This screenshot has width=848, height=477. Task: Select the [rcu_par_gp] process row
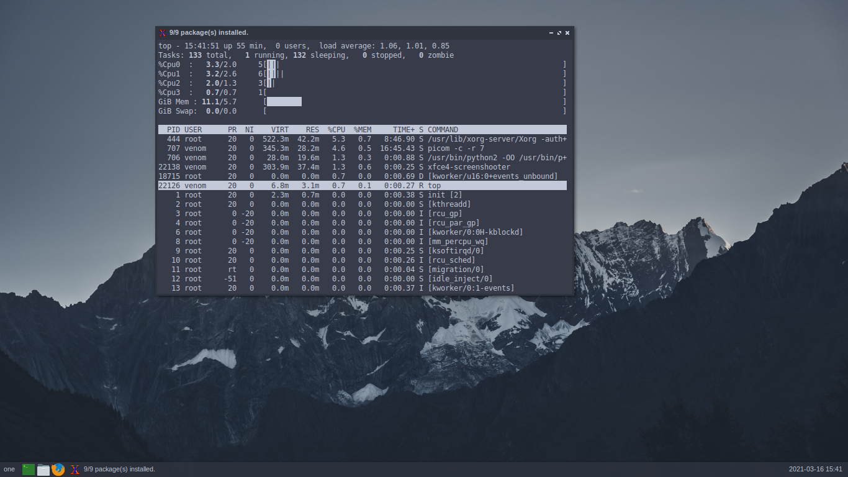(363, 223)
